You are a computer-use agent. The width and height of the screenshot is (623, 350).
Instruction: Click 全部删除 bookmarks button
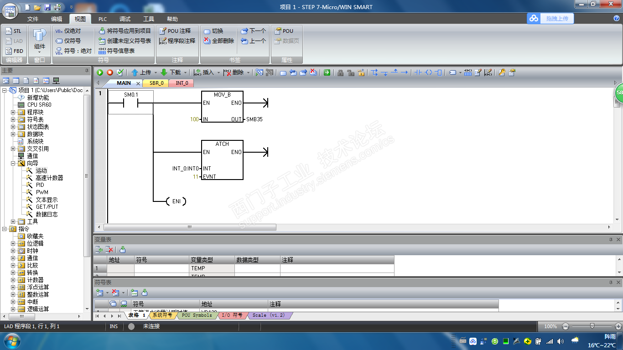click(218, 41)
